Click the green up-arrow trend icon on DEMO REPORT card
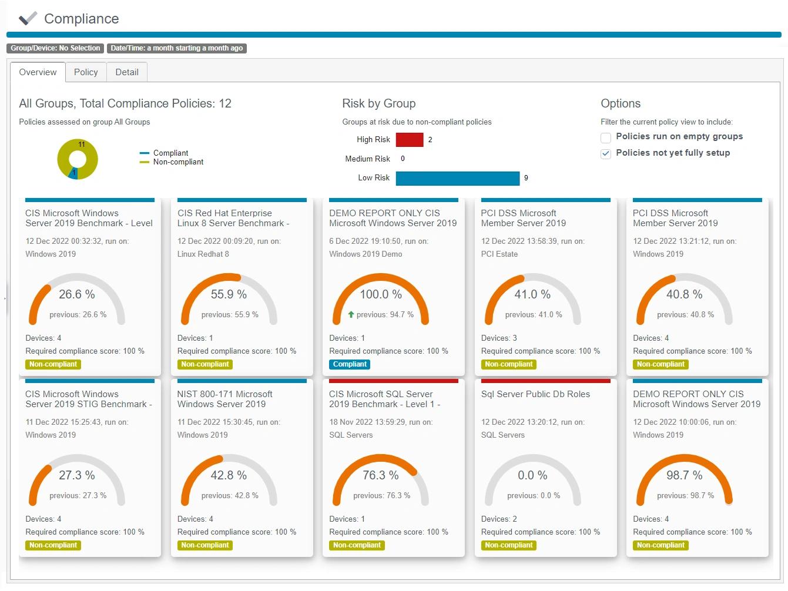This screenshot has width=788, height=591. (351, 314)
